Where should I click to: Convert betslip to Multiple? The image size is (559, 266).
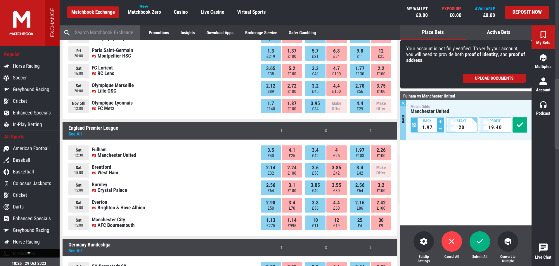point(508,241)
